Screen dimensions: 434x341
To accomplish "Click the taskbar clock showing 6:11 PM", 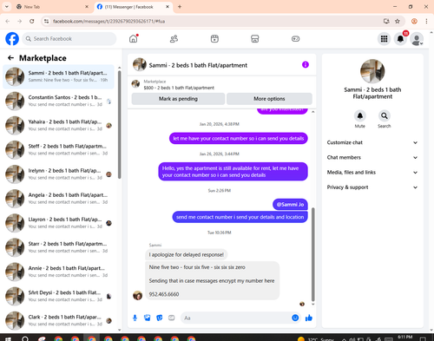I will 404,338.
